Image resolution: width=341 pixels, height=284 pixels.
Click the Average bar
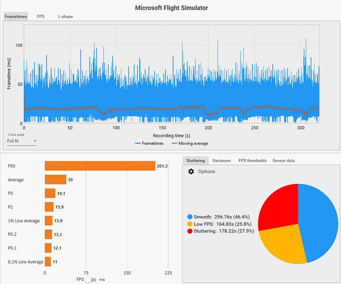[x=55, y=180]
